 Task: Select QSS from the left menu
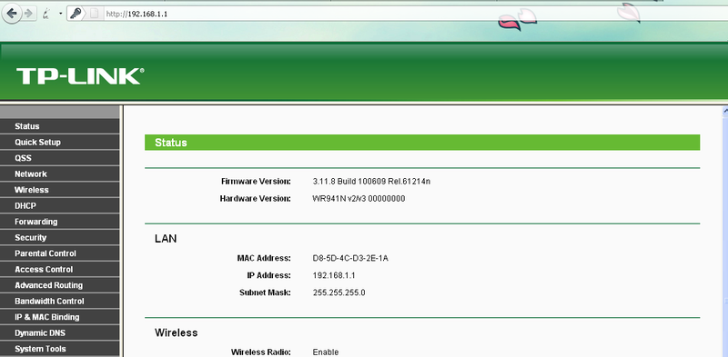pos(60,158)
